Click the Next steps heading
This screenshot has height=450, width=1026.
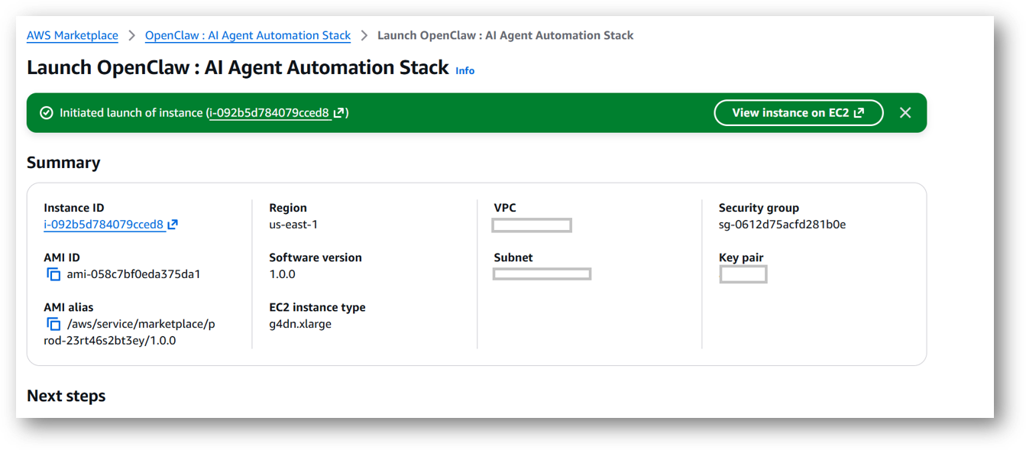pos(66,396)
